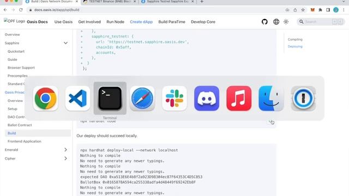
Task: Close the Oasis Network Documentation tab
Action: click(76, 2)
